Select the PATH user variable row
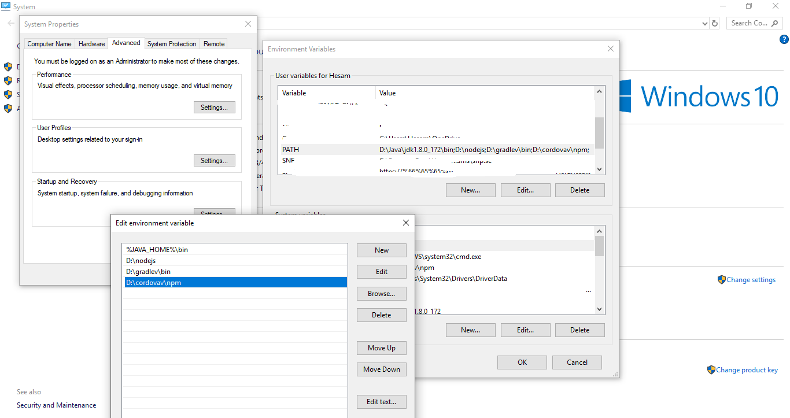This screenshot has width=790, height=418. (x=436, y=150)
